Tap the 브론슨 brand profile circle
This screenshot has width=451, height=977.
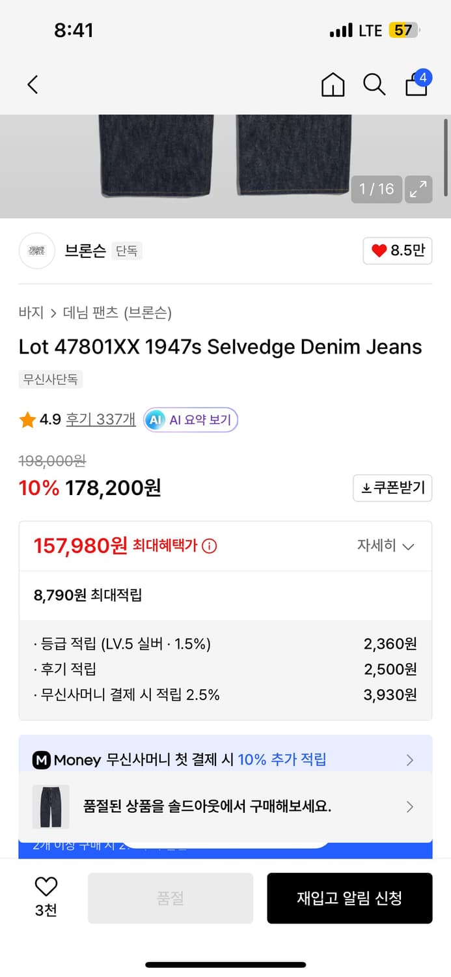[36, 251]
